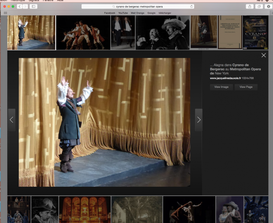Open the YouTube bookmark
Image resolution: width=273 pixels, height=223 pixels.
click(x=123, y=13)
